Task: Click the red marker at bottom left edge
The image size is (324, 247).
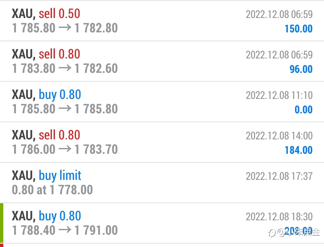Action: 2,245
